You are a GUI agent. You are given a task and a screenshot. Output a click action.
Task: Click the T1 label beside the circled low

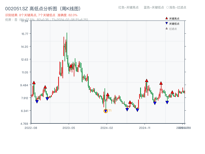[x=110, y=110]
